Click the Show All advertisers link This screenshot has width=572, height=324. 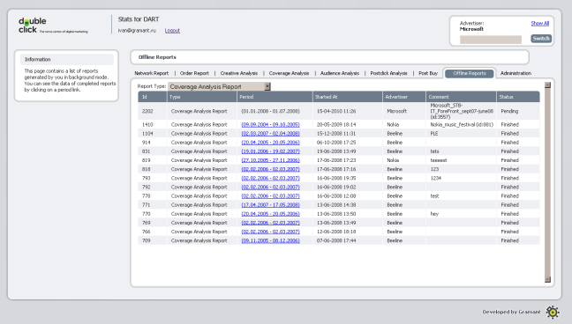tap(540, 23)
